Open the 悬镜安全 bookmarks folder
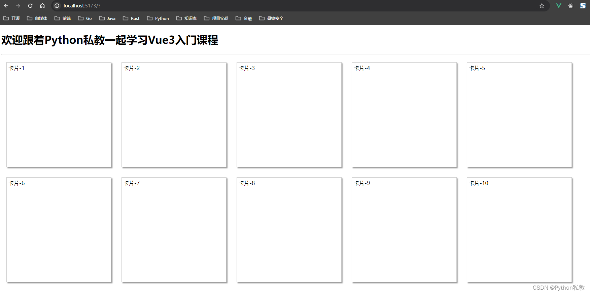590x294 pixels. point(271,18)
